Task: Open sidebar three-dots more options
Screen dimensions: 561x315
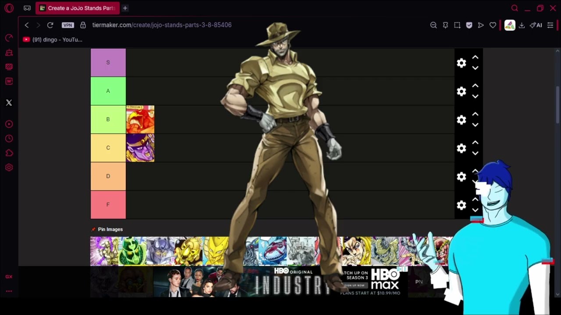Action: pos(9,291)
